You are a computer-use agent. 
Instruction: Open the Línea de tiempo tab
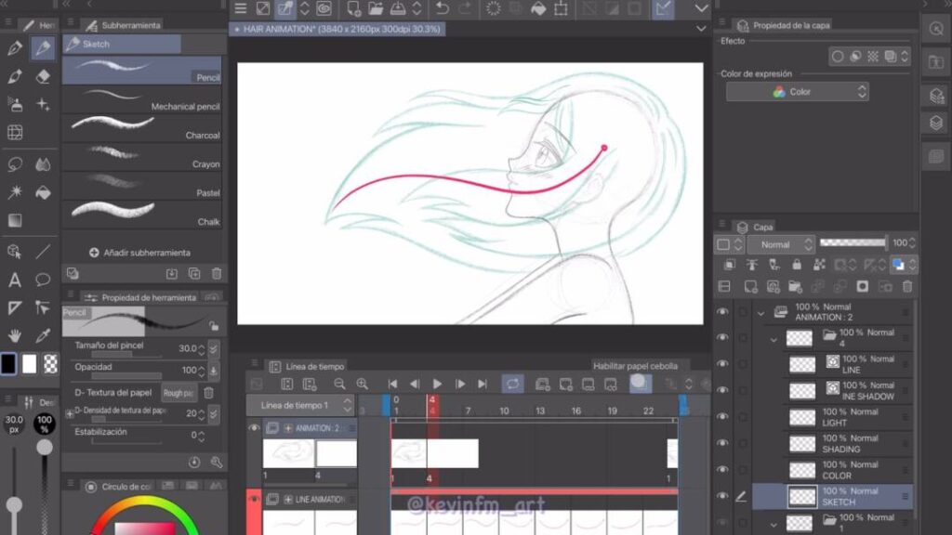307,366
